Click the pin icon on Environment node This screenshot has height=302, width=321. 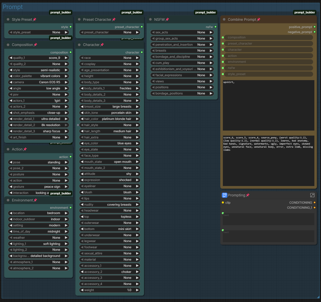pos(35,200)
